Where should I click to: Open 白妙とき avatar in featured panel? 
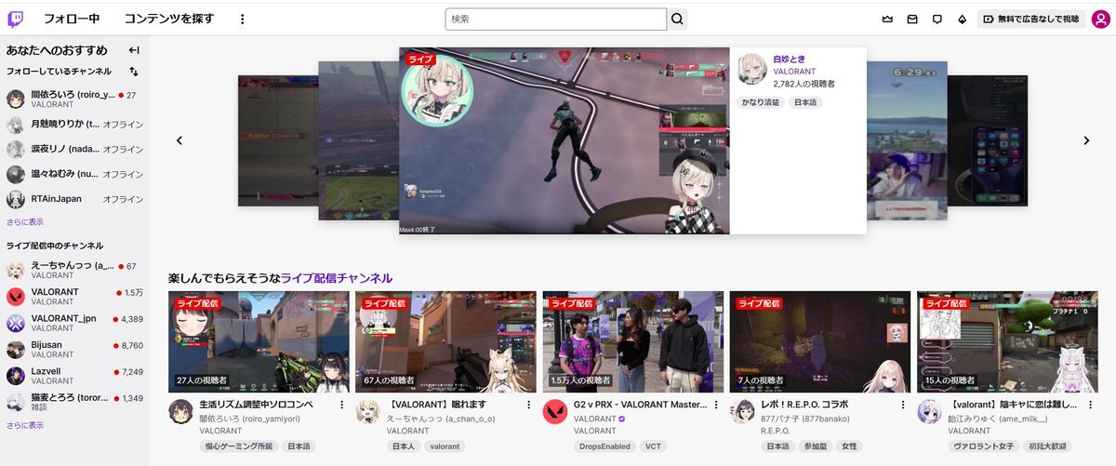[x=752, y=69]
